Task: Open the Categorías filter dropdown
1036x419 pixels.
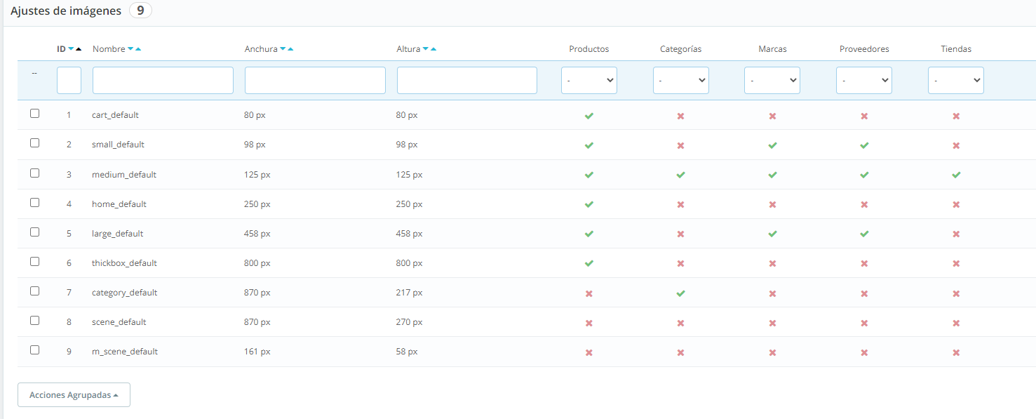Action: click(x=680, y=81)
